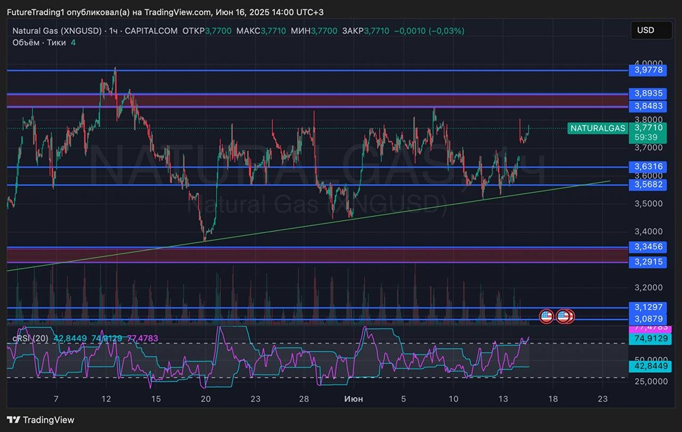Select the 3,6316 horizontal line label
Screen dimensions: 682x432
[648, 167]
